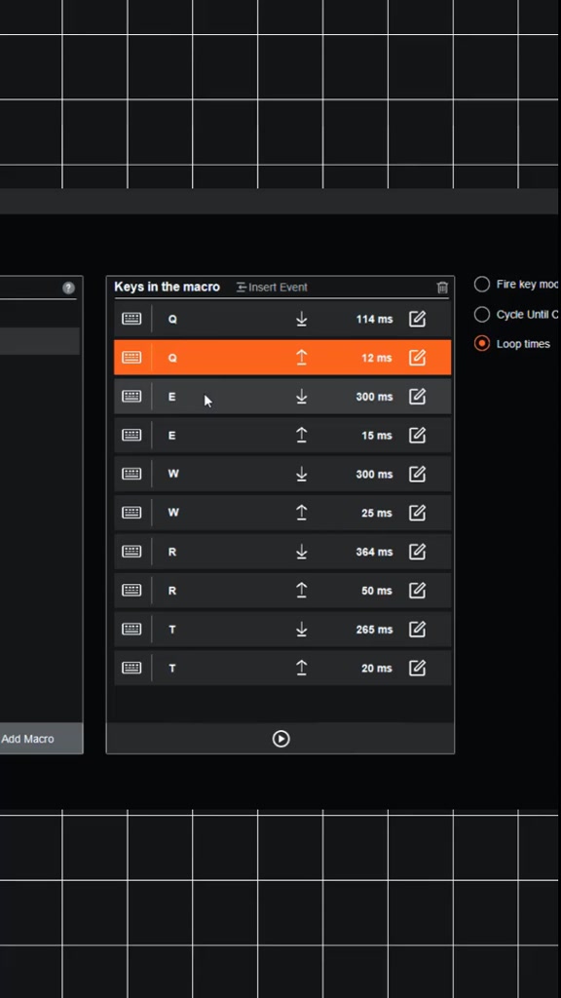Click Insert Event
Screen dimensions: 561x998
pos(272,288)
